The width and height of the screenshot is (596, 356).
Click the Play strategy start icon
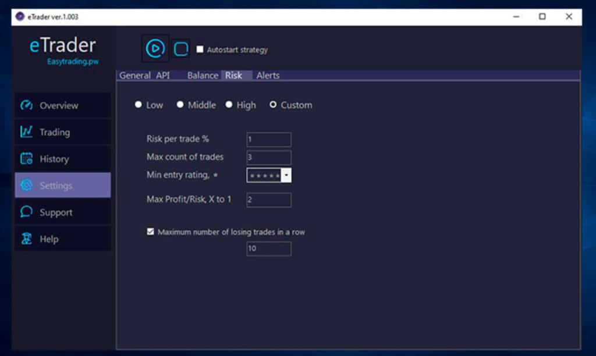pos(155,48)
